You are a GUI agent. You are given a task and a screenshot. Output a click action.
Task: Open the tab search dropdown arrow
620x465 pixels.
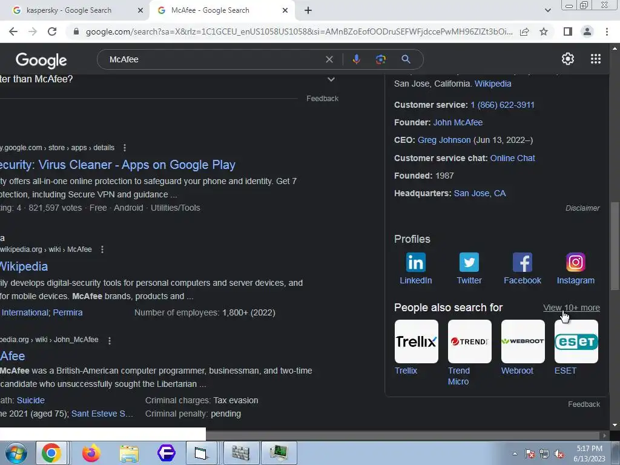tap(547, 10)
